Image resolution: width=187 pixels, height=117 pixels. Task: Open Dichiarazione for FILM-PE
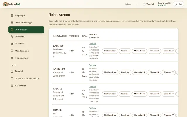click(110, 115)
